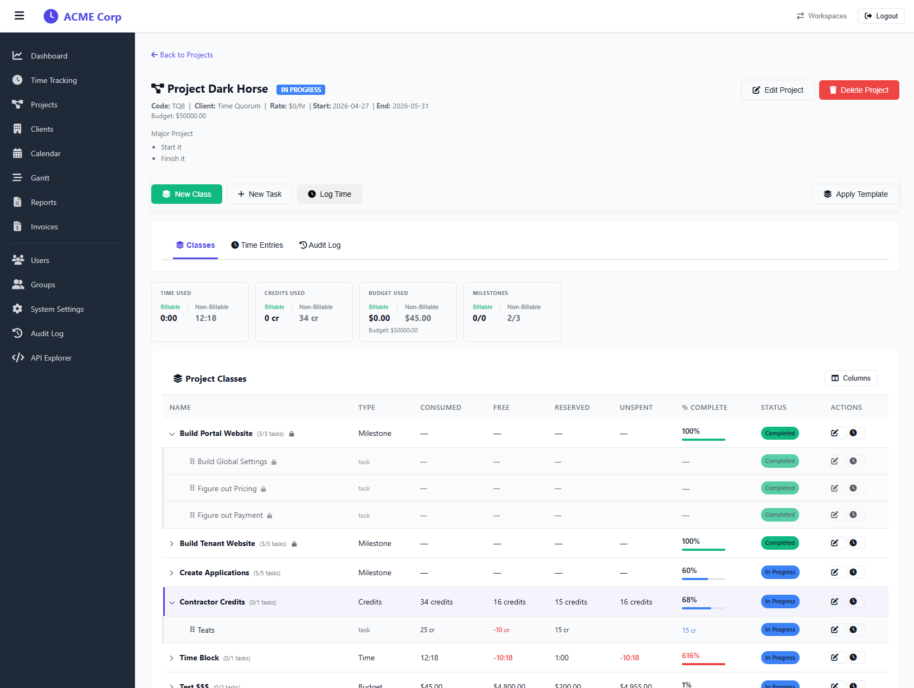The width and height of the screenshot is (914, 688).
Task: Open the Columns chooser
Action: pos(851,378)
